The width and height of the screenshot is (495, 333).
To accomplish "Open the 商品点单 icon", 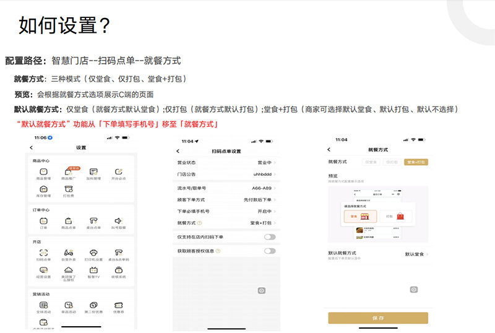I will point(69,223).
